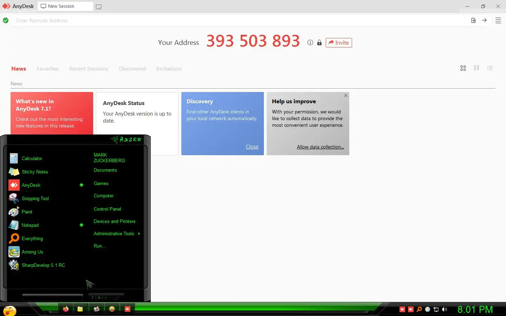
Task: Click the Close link on the Discovery card
Action: click(252, 147)
